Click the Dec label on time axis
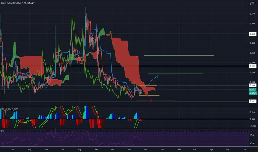The image size is (258, 152). [146, 150]
